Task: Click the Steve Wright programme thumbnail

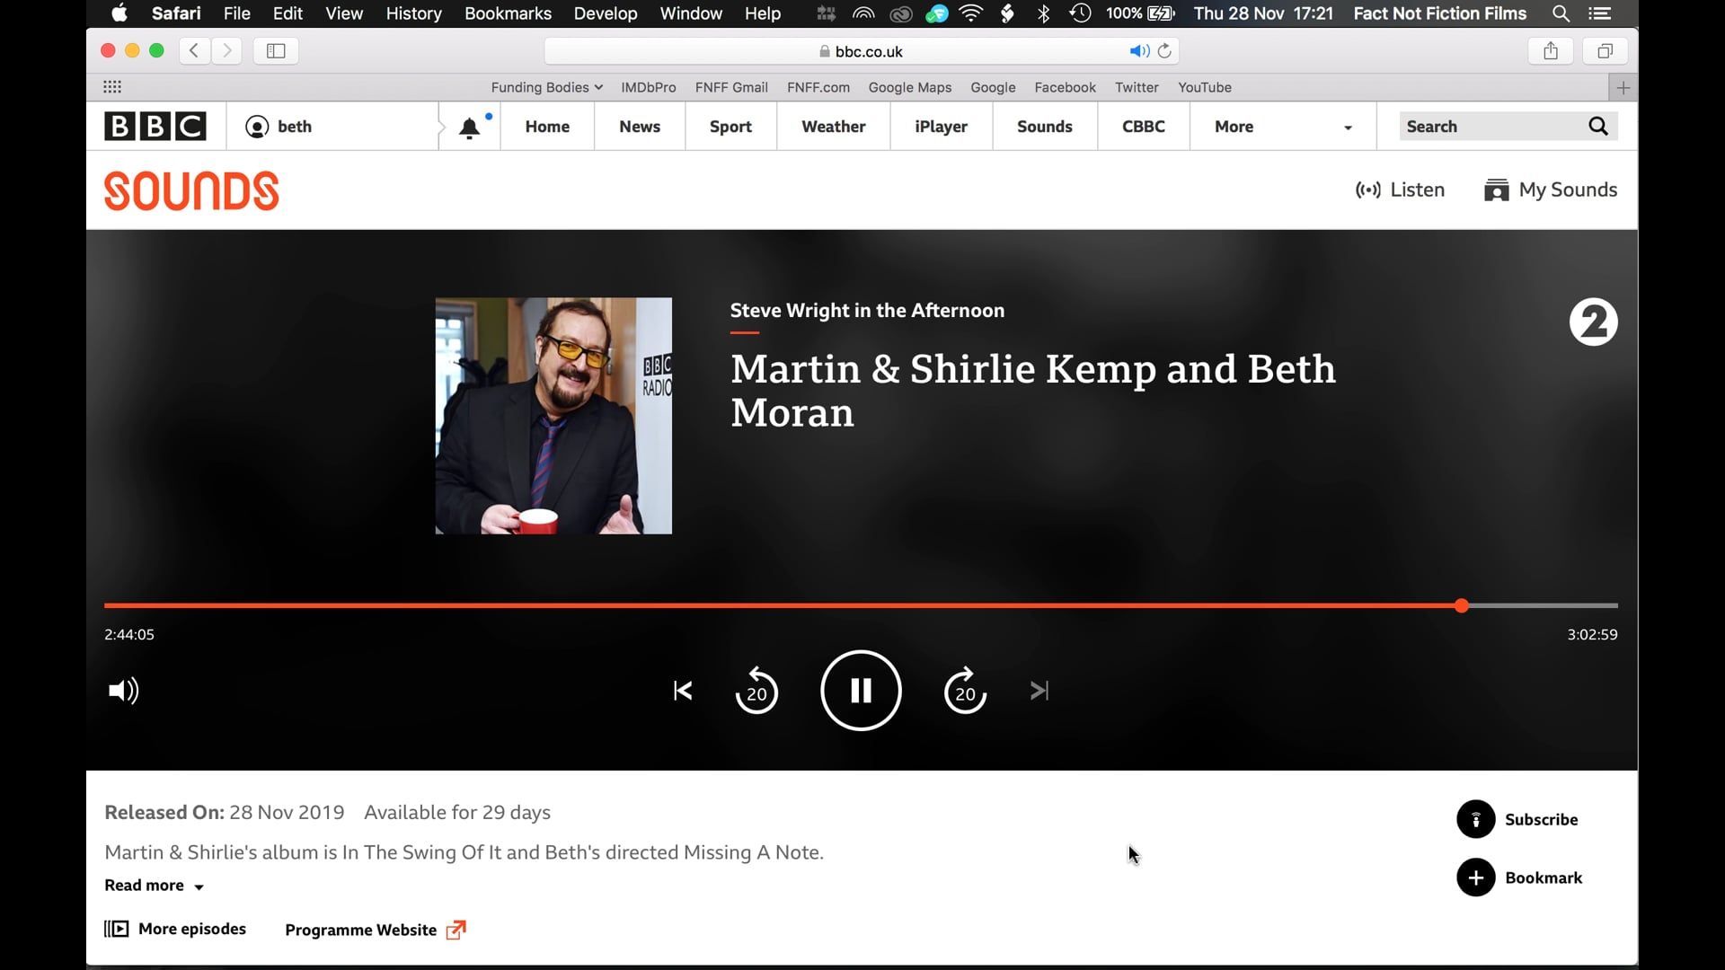Action: coord(553,416)
